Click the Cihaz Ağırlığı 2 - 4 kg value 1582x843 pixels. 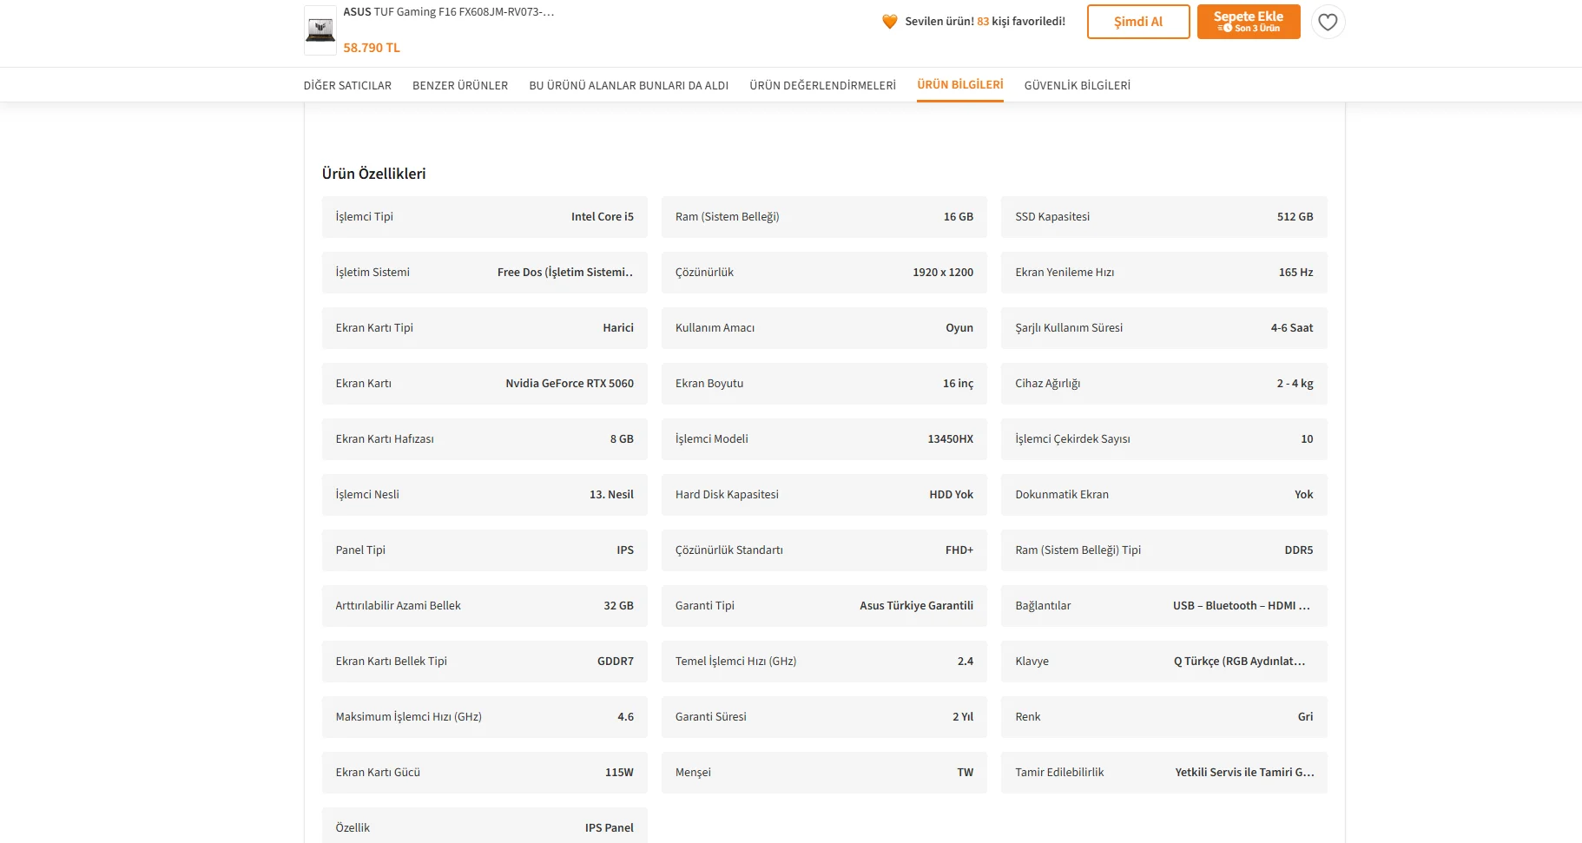[x=1295, y=384]
